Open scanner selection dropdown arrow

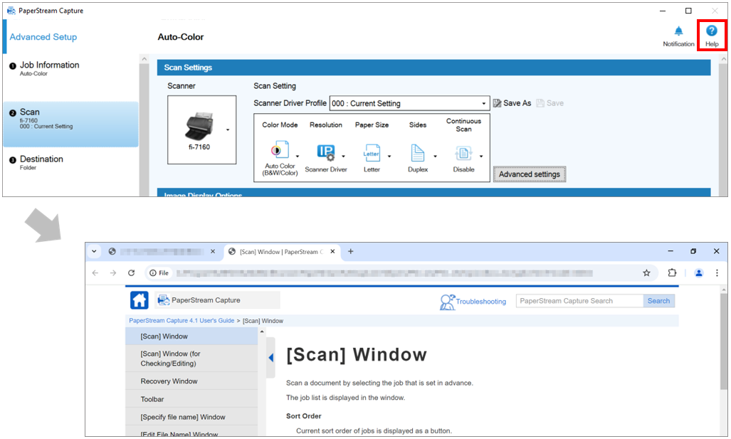pyautogui.click(x=228, y=129)
